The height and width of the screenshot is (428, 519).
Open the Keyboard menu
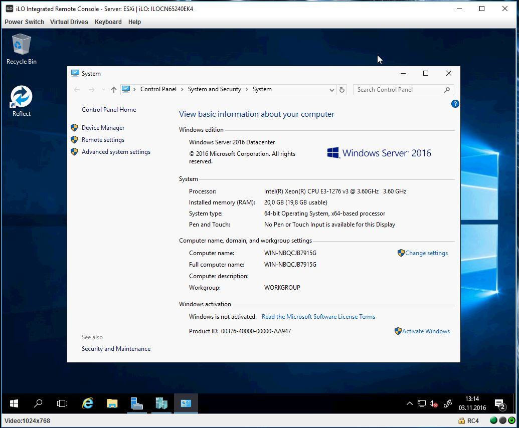coord(108,22)
